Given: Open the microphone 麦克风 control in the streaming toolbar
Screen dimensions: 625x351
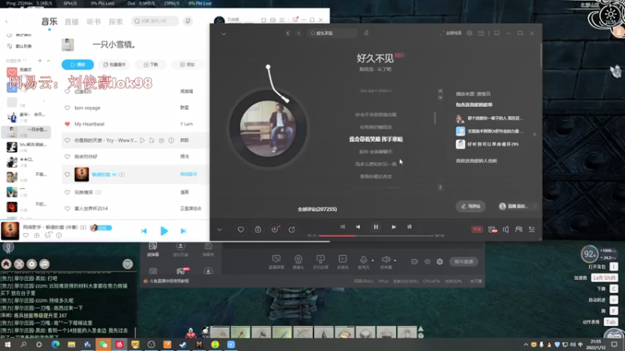Looking at the screenshot, I should click(x=363, y=261).
